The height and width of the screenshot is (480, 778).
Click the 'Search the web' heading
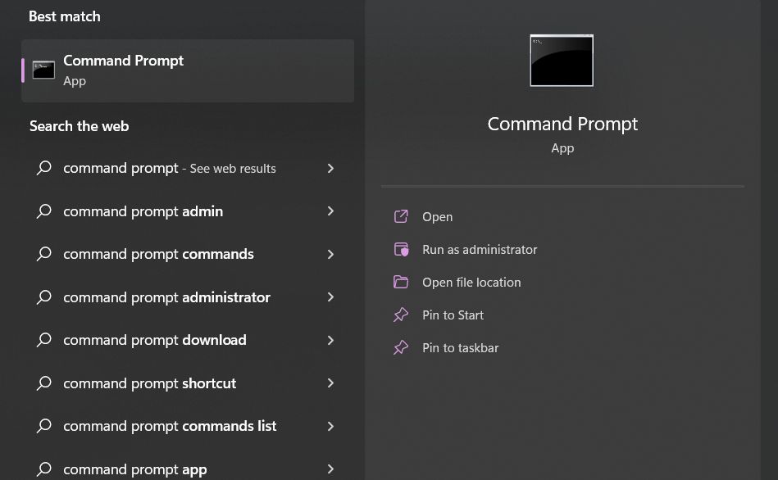pos(79,126)
